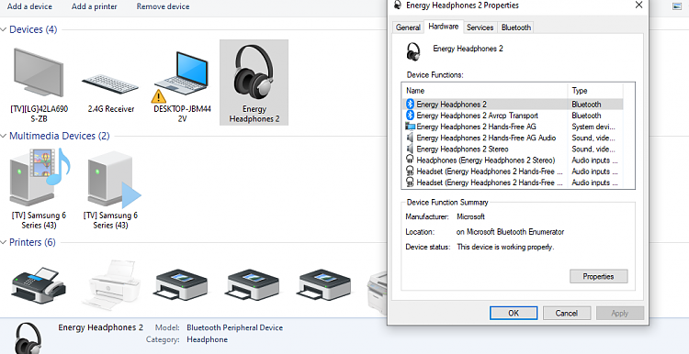Click the Headphone category value
This screenshot has width=689, height=354.
click(207, 339)
